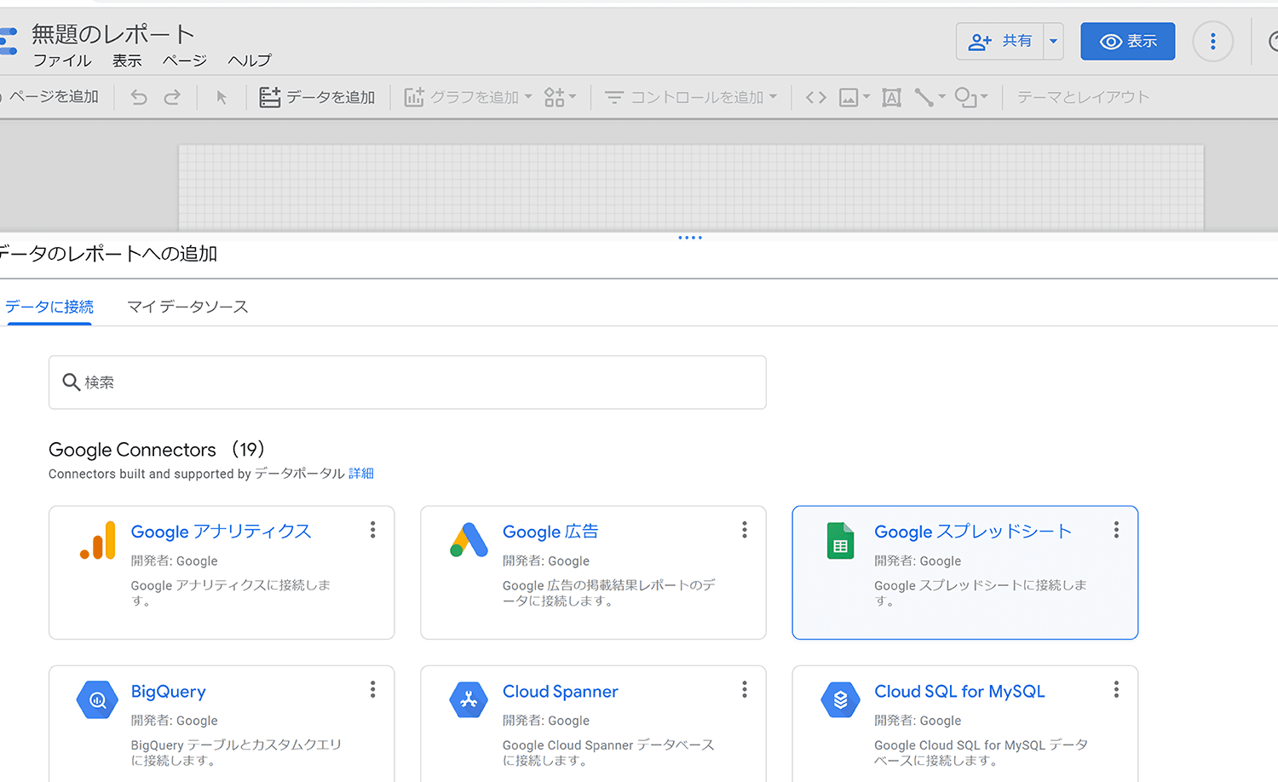The width and height of the screenshot is (1278, 782).
Task: Click the 検索 search field
Action: pos(407,382)
